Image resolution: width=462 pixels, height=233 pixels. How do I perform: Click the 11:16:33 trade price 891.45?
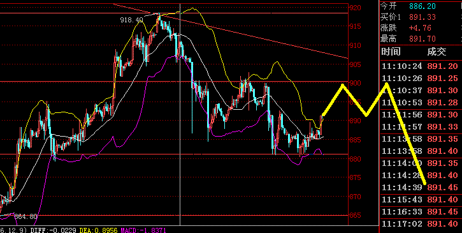(x=442, y=212)
